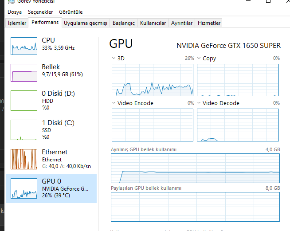Screen dimensions: 290x231
Task: Expand the Copy engine dropdown arrow
Action: 199,58
